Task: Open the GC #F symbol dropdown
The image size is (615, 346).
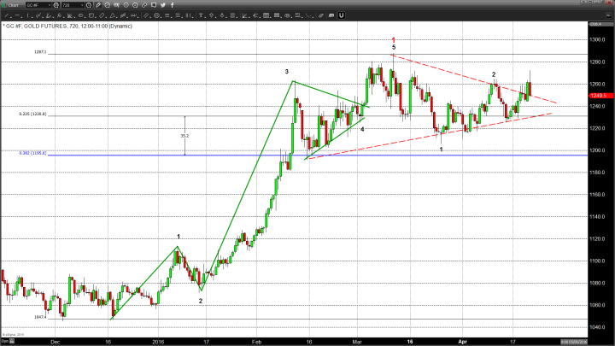Action: [x=44, y=5]
